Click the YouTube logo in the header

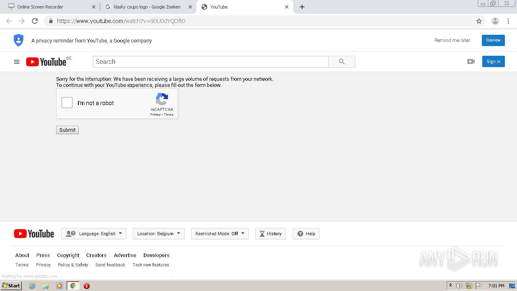46,61
